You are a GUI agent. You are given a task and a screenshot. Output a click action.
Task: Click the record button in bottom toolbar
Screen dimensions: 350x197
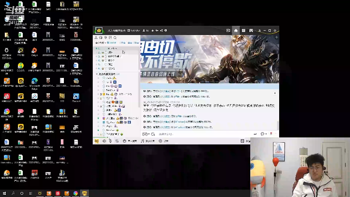(163, 141)
